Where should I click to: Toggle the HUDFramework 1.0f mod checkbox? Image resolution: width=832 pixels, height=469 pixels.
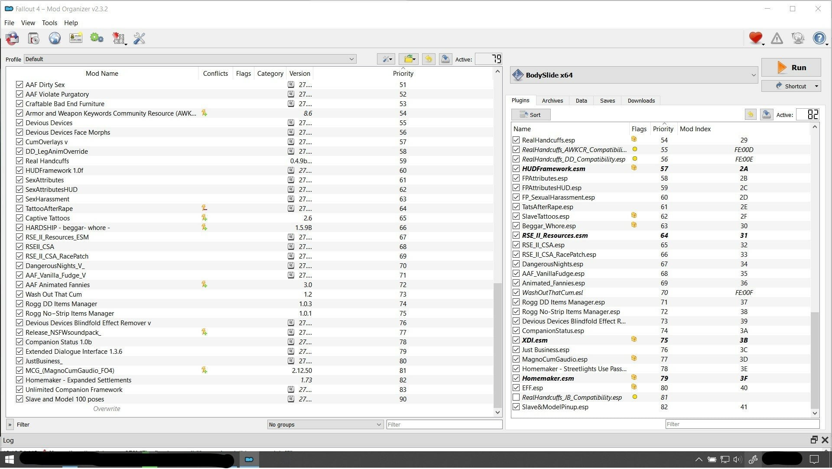pyautogui.click(x=19, y=170)
